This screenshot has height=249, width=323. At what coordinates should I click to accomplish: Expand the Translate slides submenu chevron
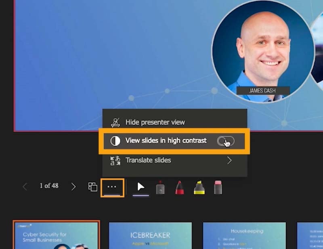(x=229, y=160)
